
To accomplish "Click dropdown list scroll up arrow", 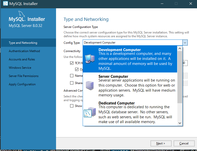I will (x=180, y=48).
